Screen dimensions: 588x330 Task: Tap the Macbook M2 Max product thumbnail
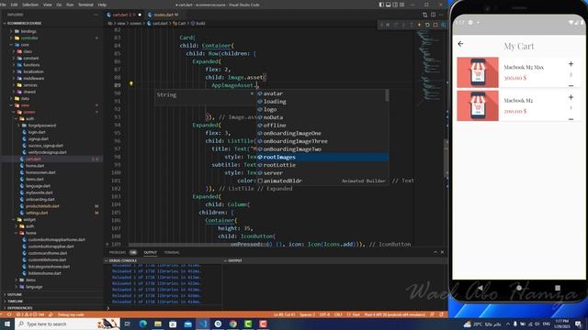pos(478,72)
